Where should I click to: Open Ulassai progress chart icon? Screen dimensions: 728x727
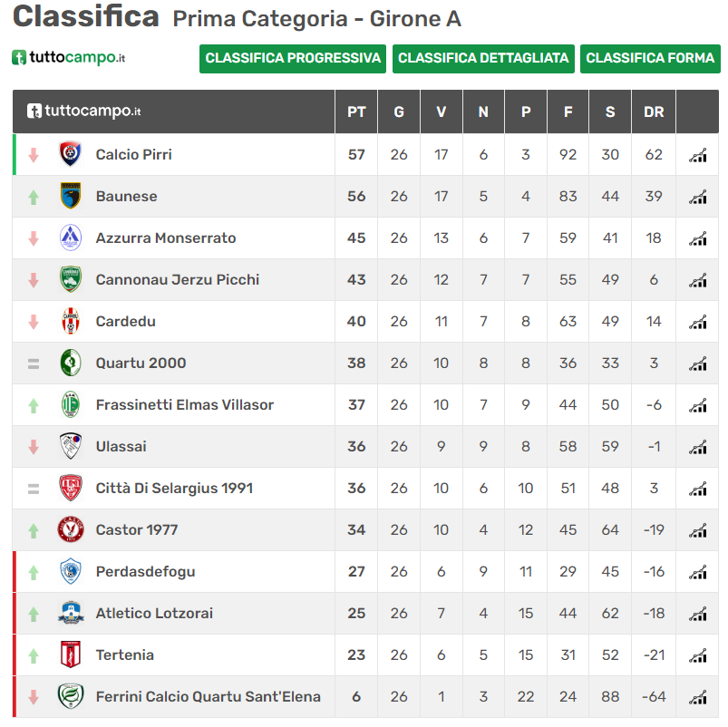[698, 447]
